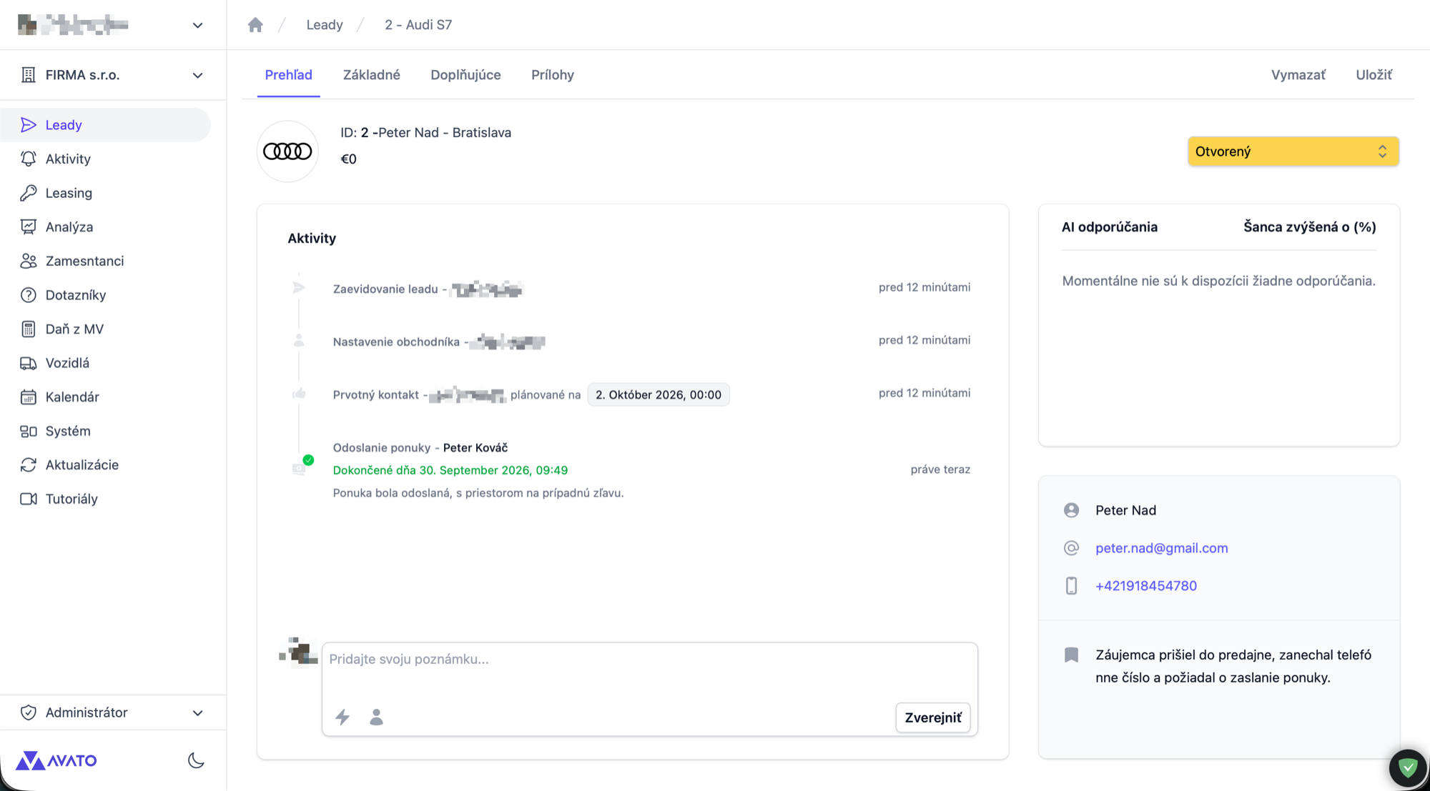
Task: Click Odoslanie ponuky completed check icon
Action: coord(308,460)
